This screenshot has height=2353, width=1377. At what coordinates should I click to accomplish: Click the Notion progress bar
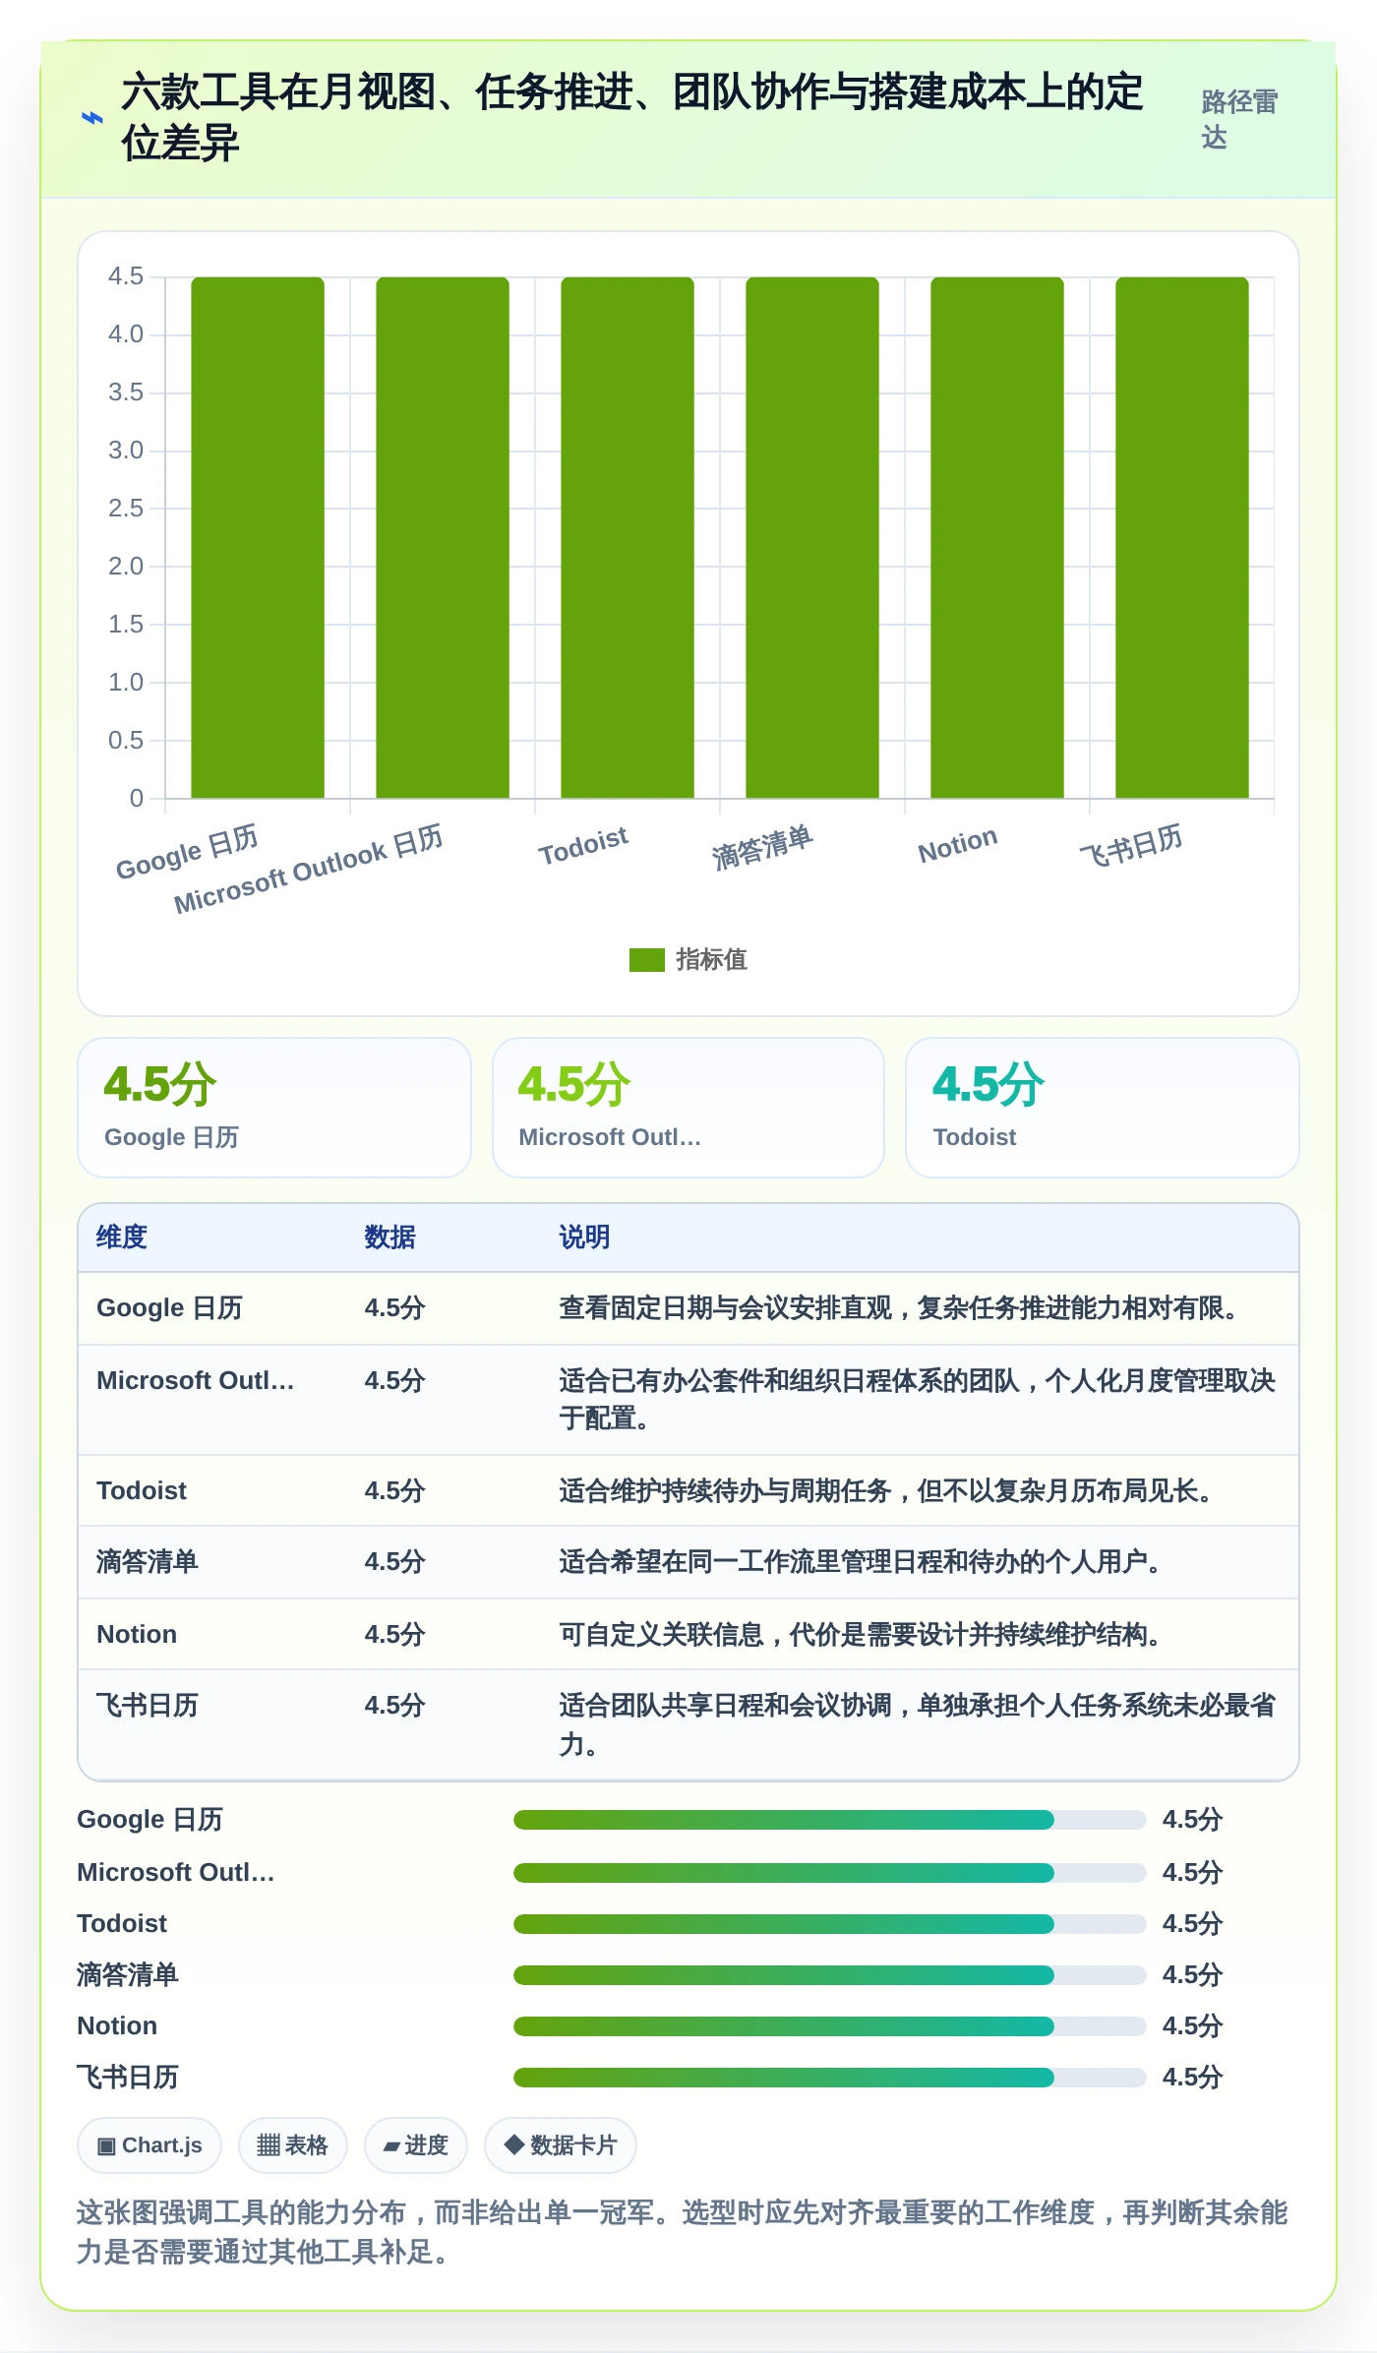(829, 2025)
